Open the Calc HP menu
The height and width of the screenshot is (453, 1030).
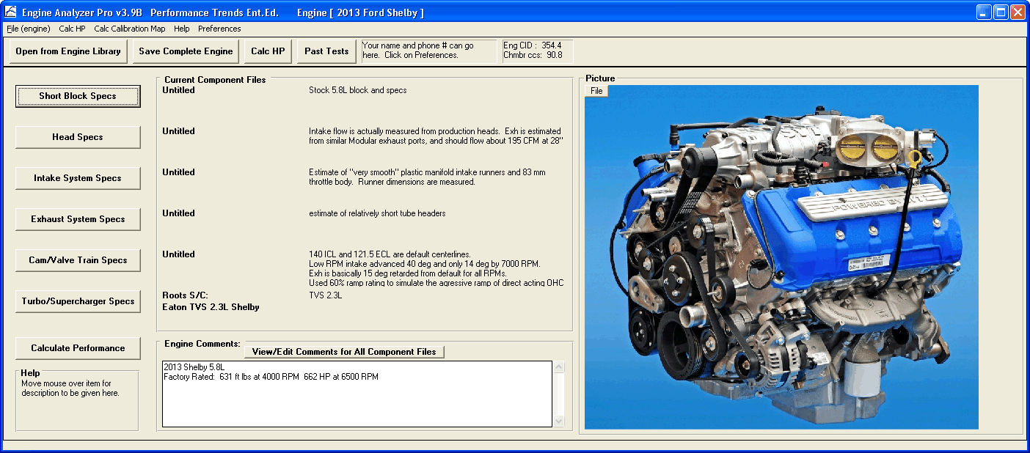[72, 29]
